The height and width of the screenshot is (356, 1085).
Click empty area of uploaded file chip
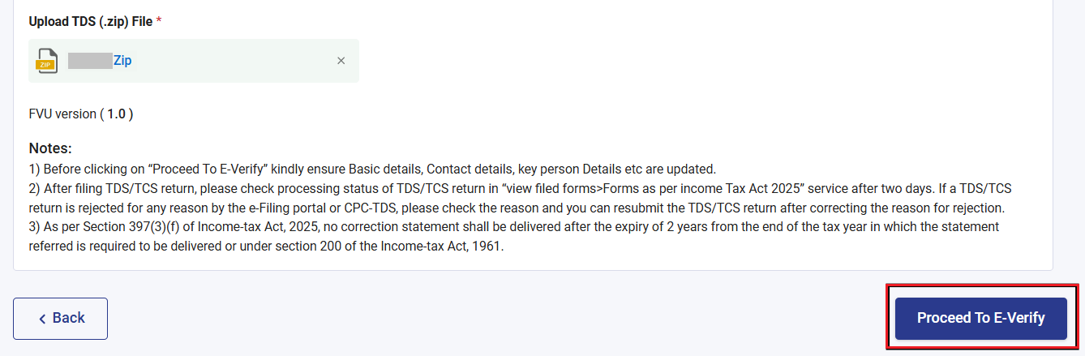point(235,61)
